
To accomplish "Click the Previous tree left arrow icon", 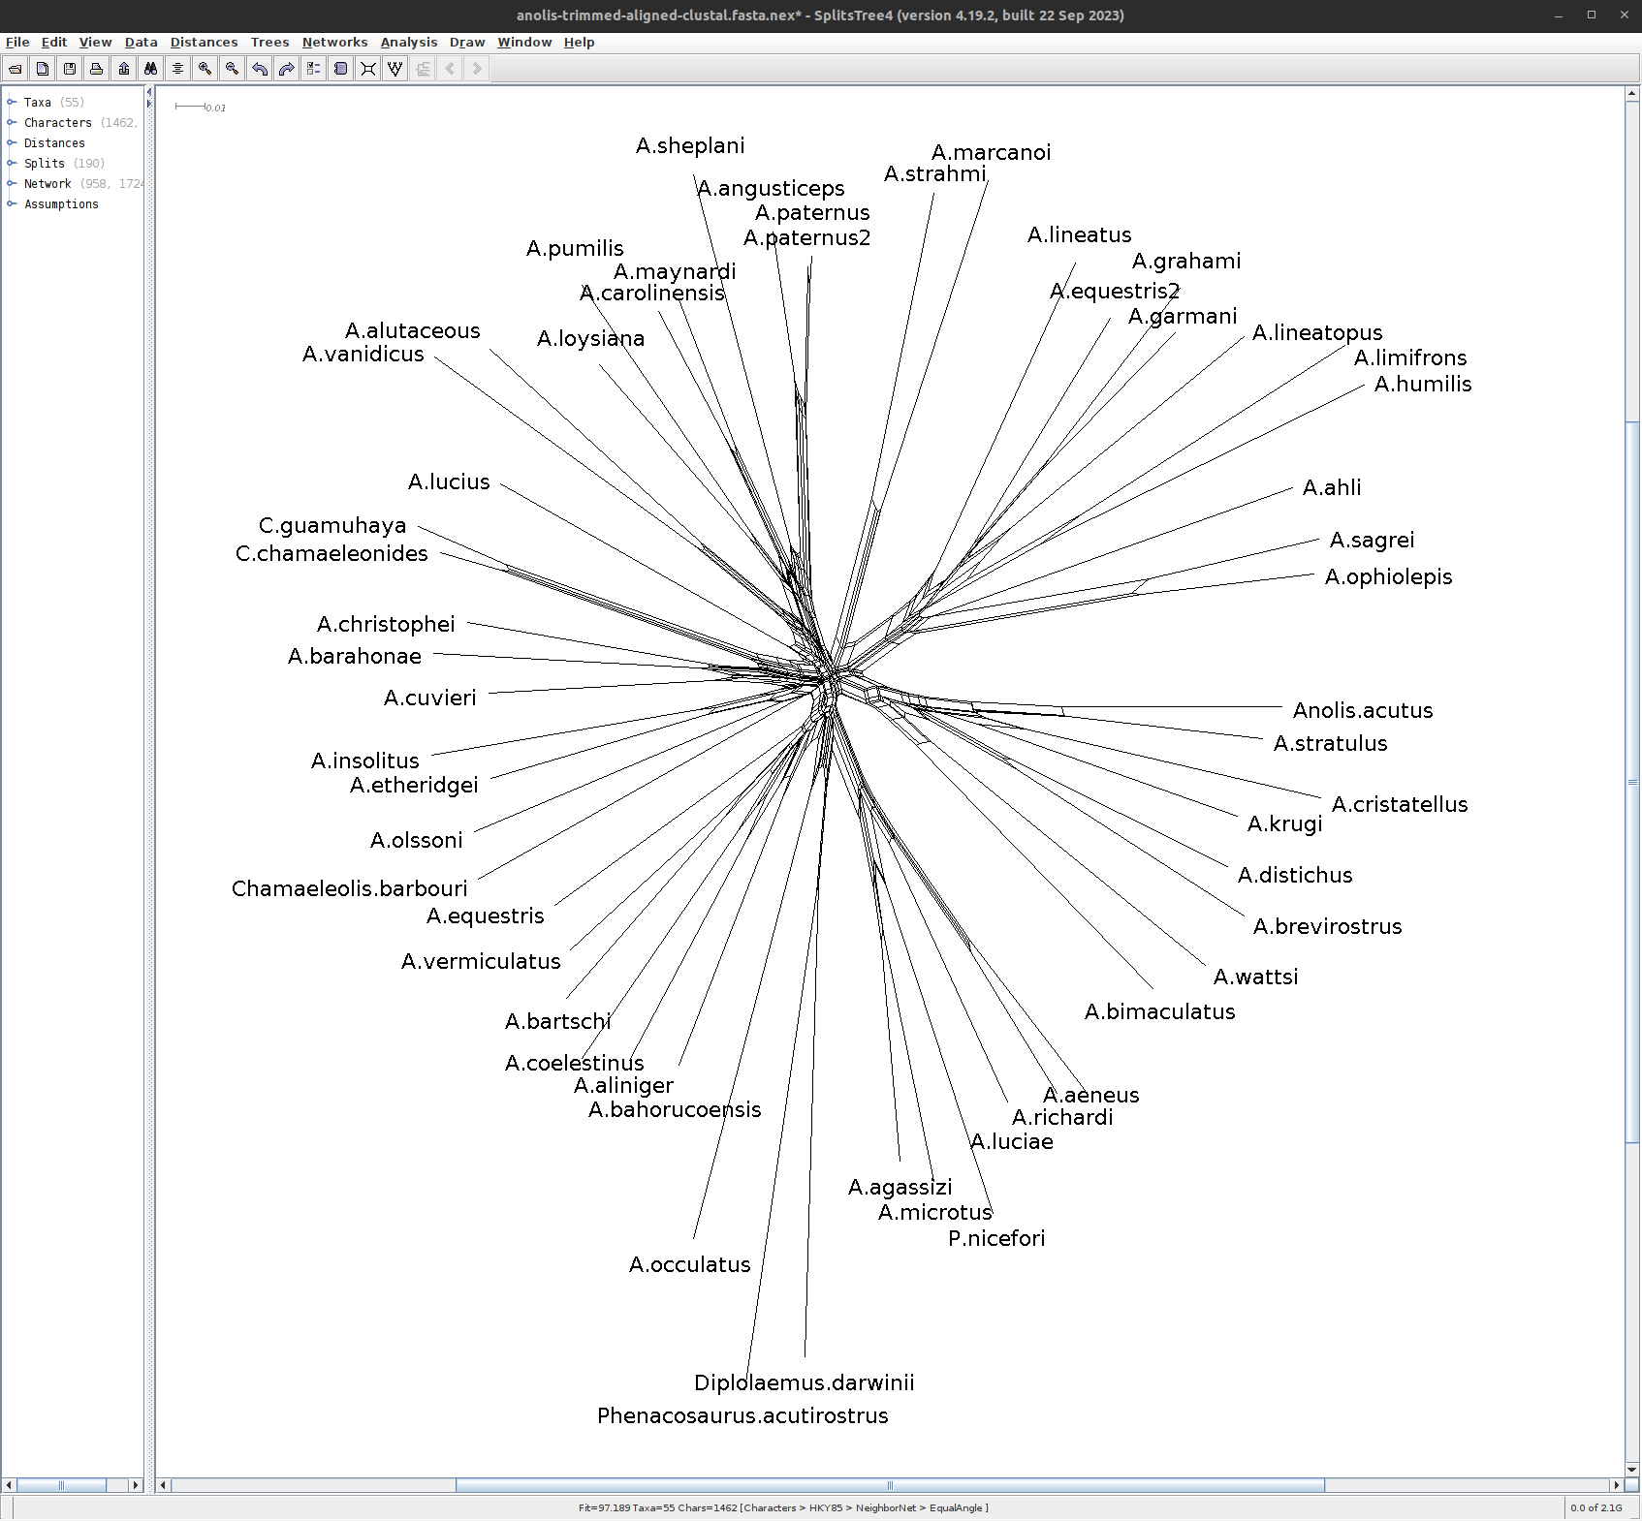I will click(450, 69).
